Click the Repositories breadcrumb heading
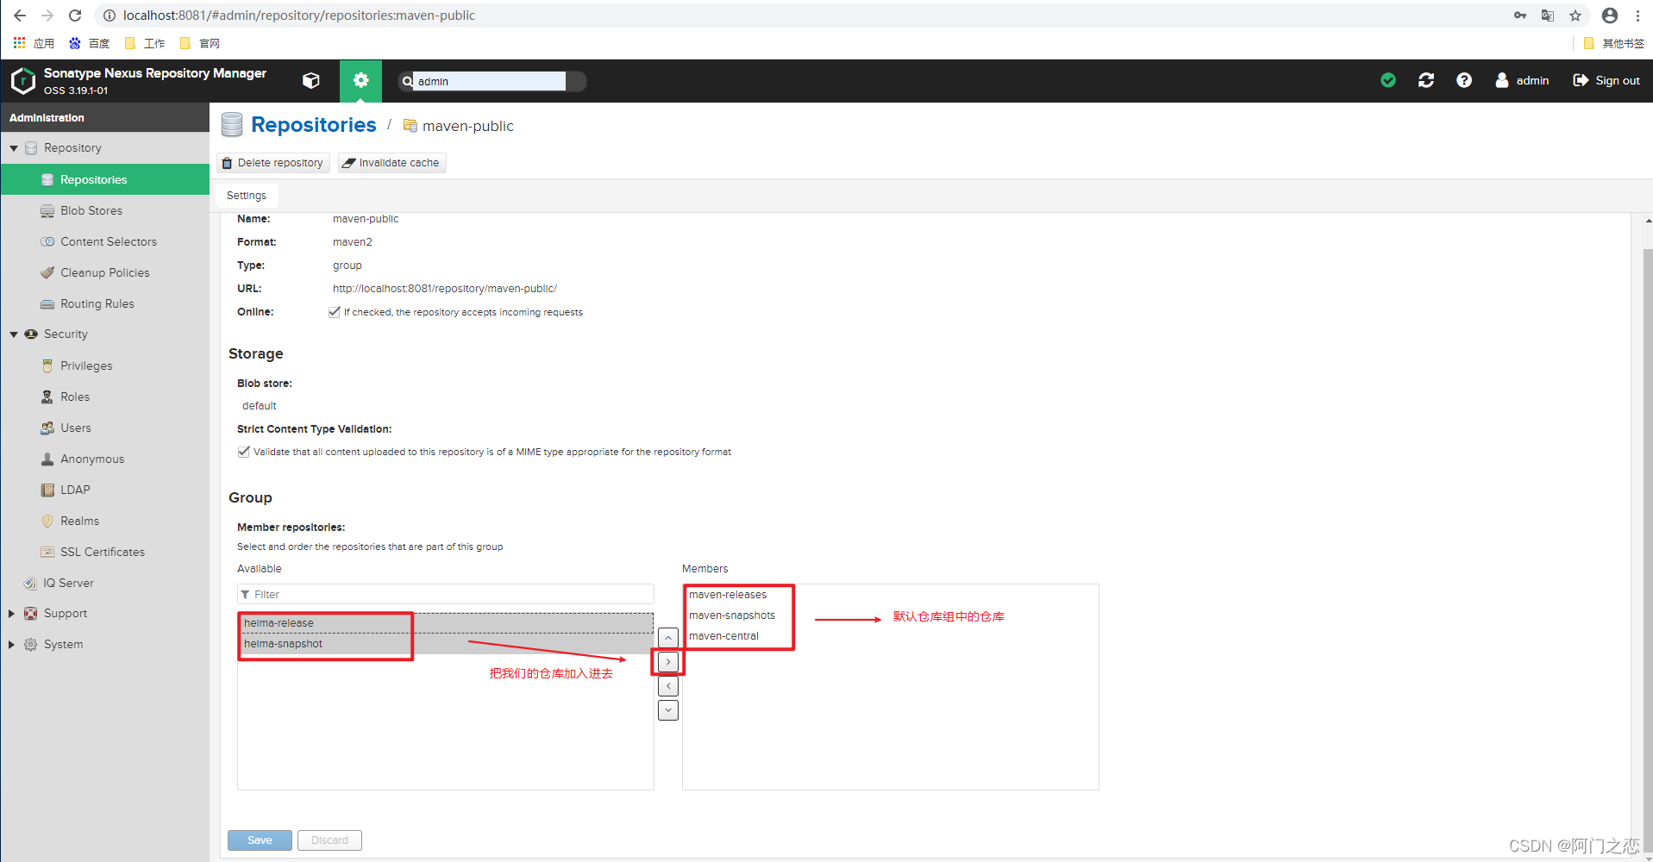1653x862 pixels. [314, 125]
